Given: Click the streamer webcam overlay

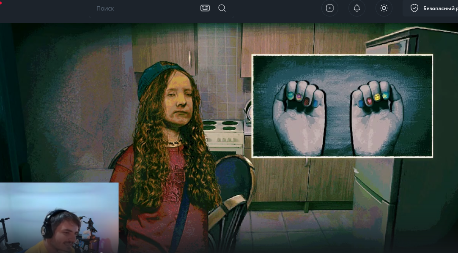Looking at the screenshot, I should pos(59,218).
